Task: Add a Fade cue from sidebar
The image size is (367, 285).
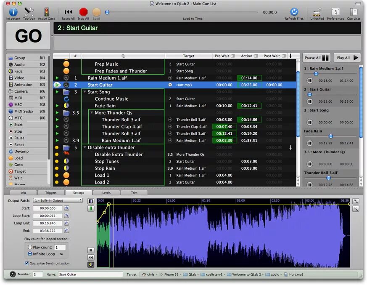Action: (x=28, y=71)
